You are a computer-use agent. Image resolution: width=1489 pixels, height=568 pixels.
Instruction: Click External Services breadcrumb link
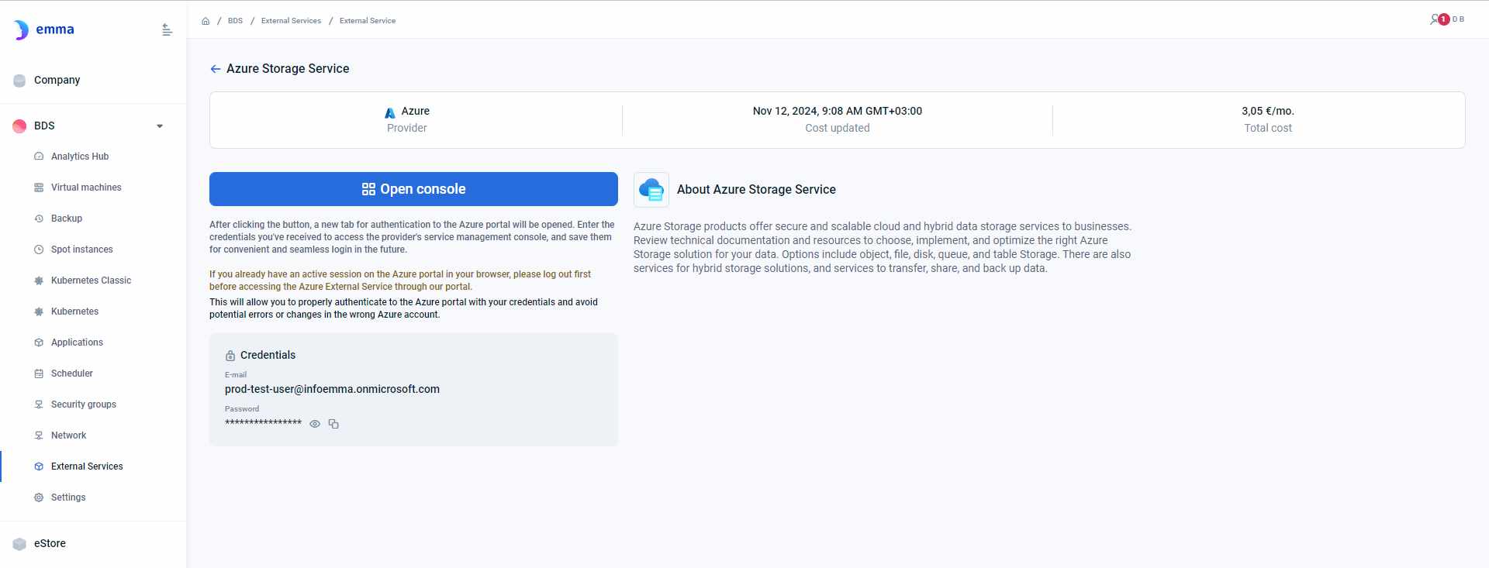[291, 21]
